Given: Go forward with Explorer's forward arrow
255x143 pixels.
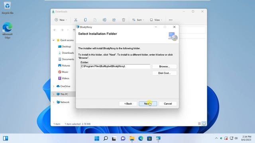Looking at the screenshot, I should click(62, 30).
